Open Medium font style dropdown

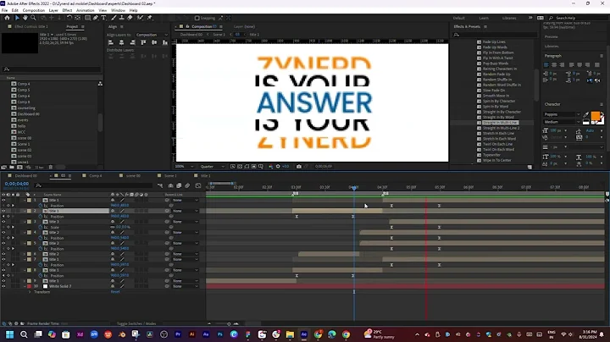point(562,122)
